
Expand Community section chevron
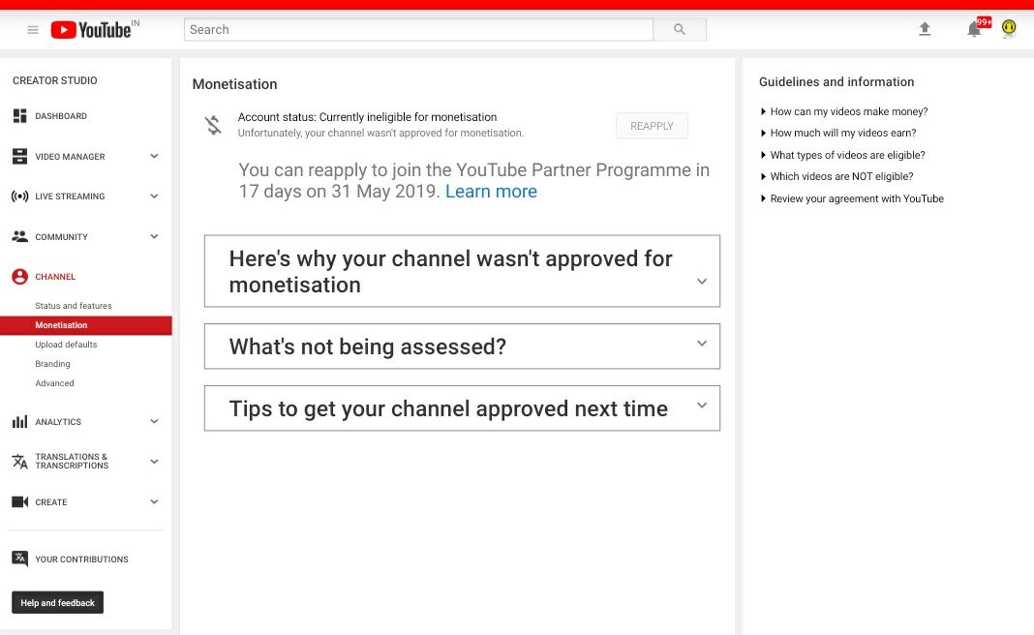[154, 237]
